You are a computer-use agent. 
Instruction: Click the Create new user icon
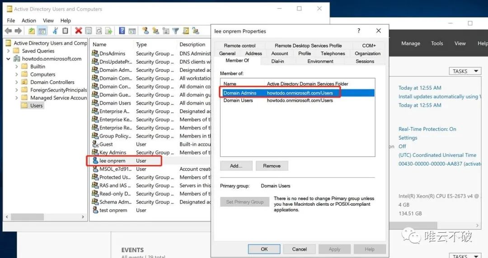145,31
